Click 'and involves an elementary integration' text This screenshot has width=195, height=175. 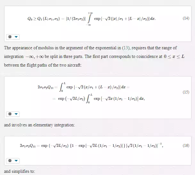39,125
